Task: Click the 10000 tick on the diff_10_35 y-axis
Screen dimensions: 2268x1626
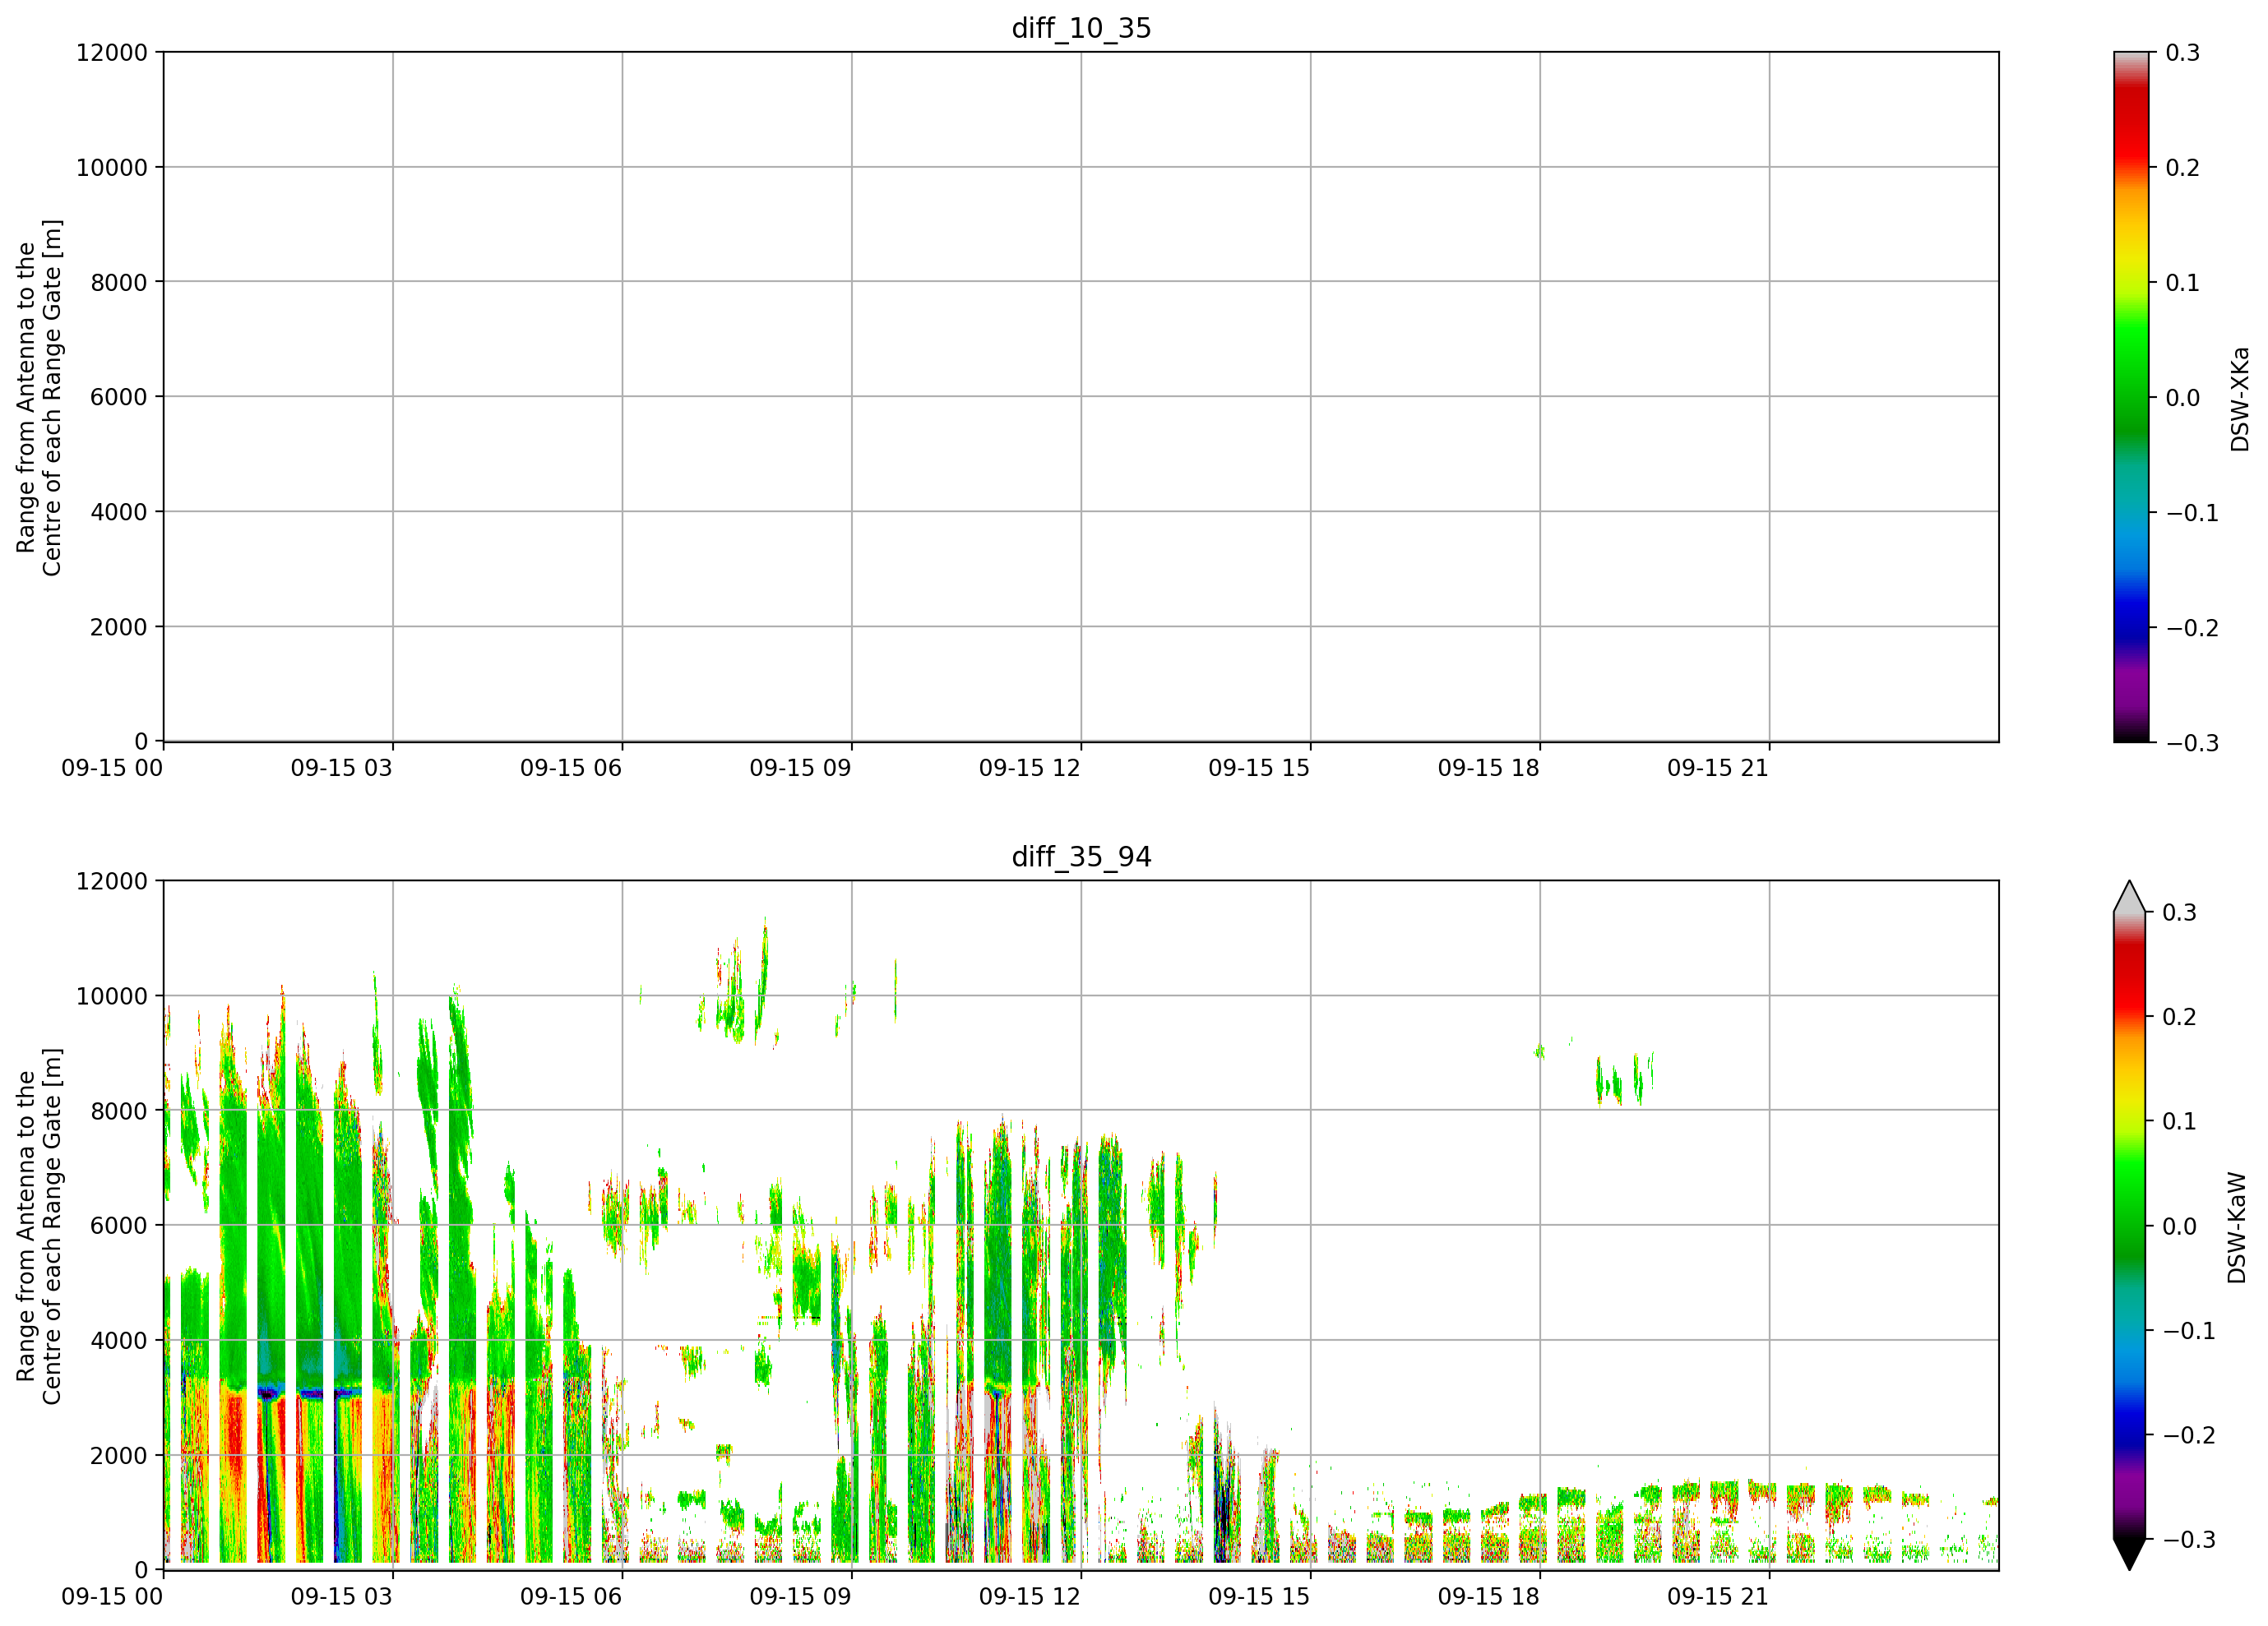Action: (112, 167)
